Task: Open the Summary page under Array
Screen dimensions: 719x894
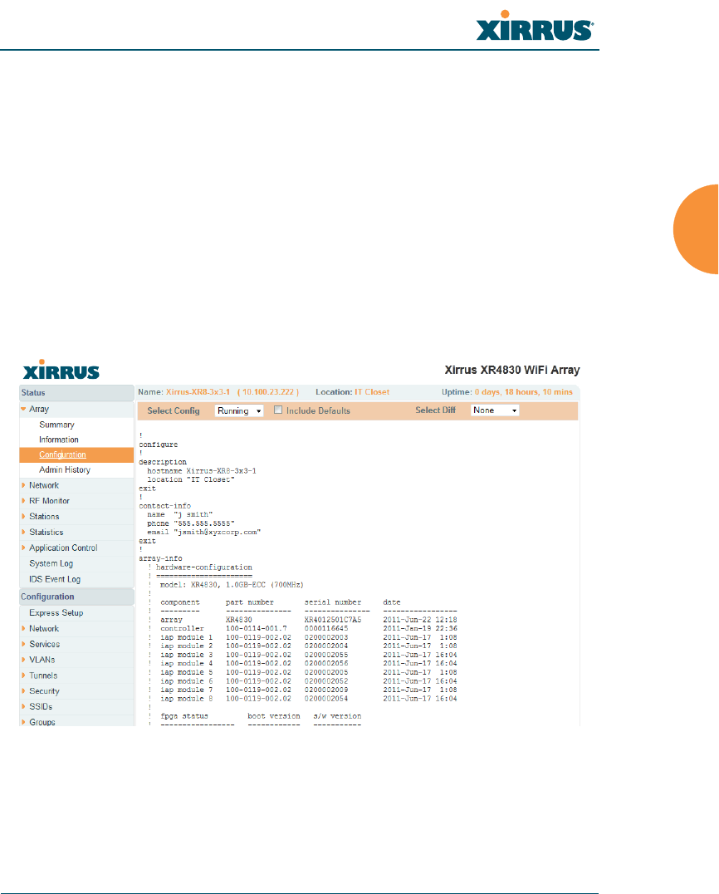Action: 56,425
